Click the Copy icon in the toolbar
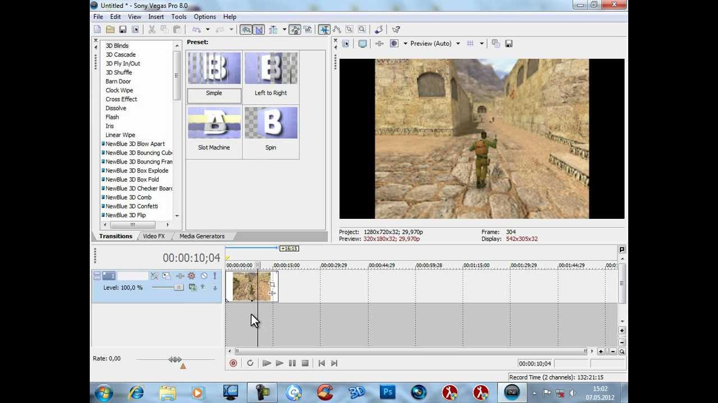Viewport: 718px width, 403px height. (x=164, y=30)
